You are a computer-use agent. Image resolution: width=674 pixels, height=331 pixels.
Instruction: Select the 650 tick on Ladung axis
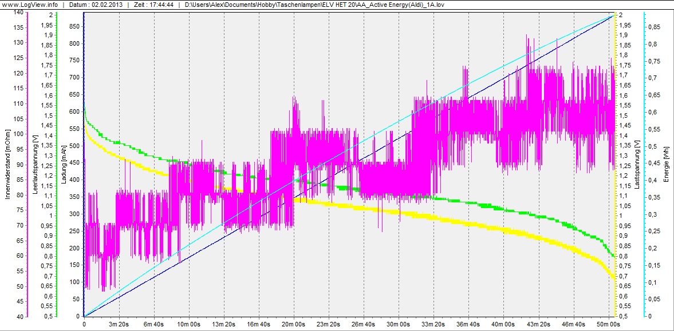(x=75, y=94)
